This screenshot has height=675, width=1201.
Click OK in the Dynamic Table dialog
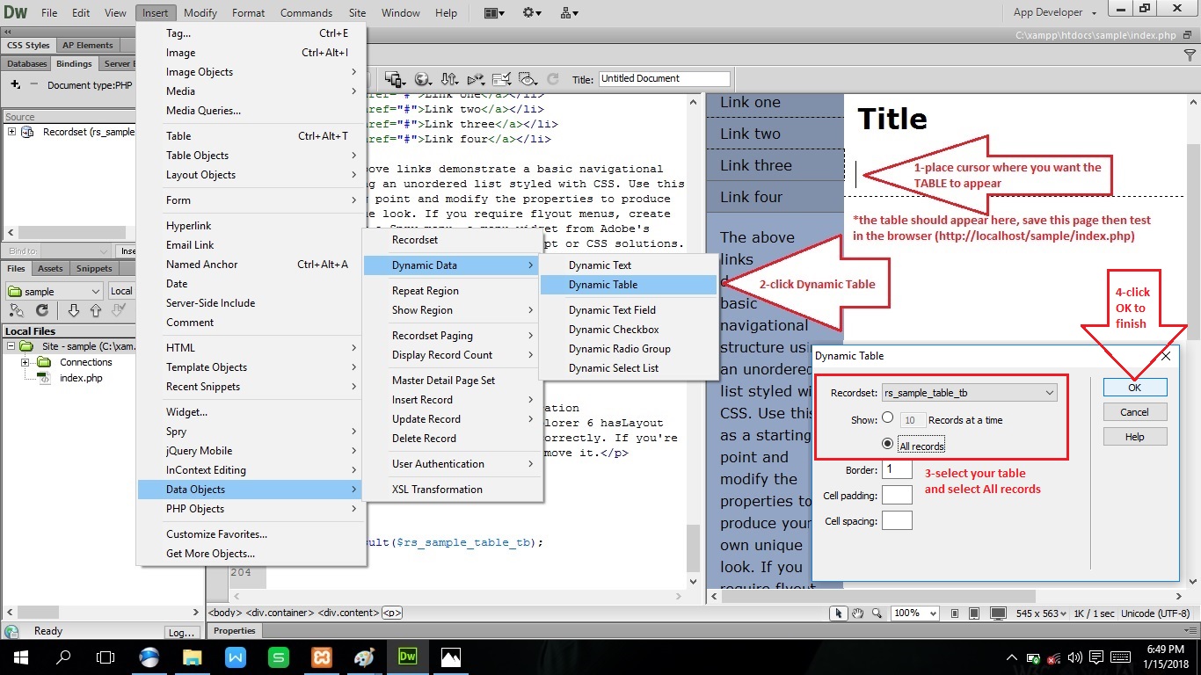(x=1135, y=388)
